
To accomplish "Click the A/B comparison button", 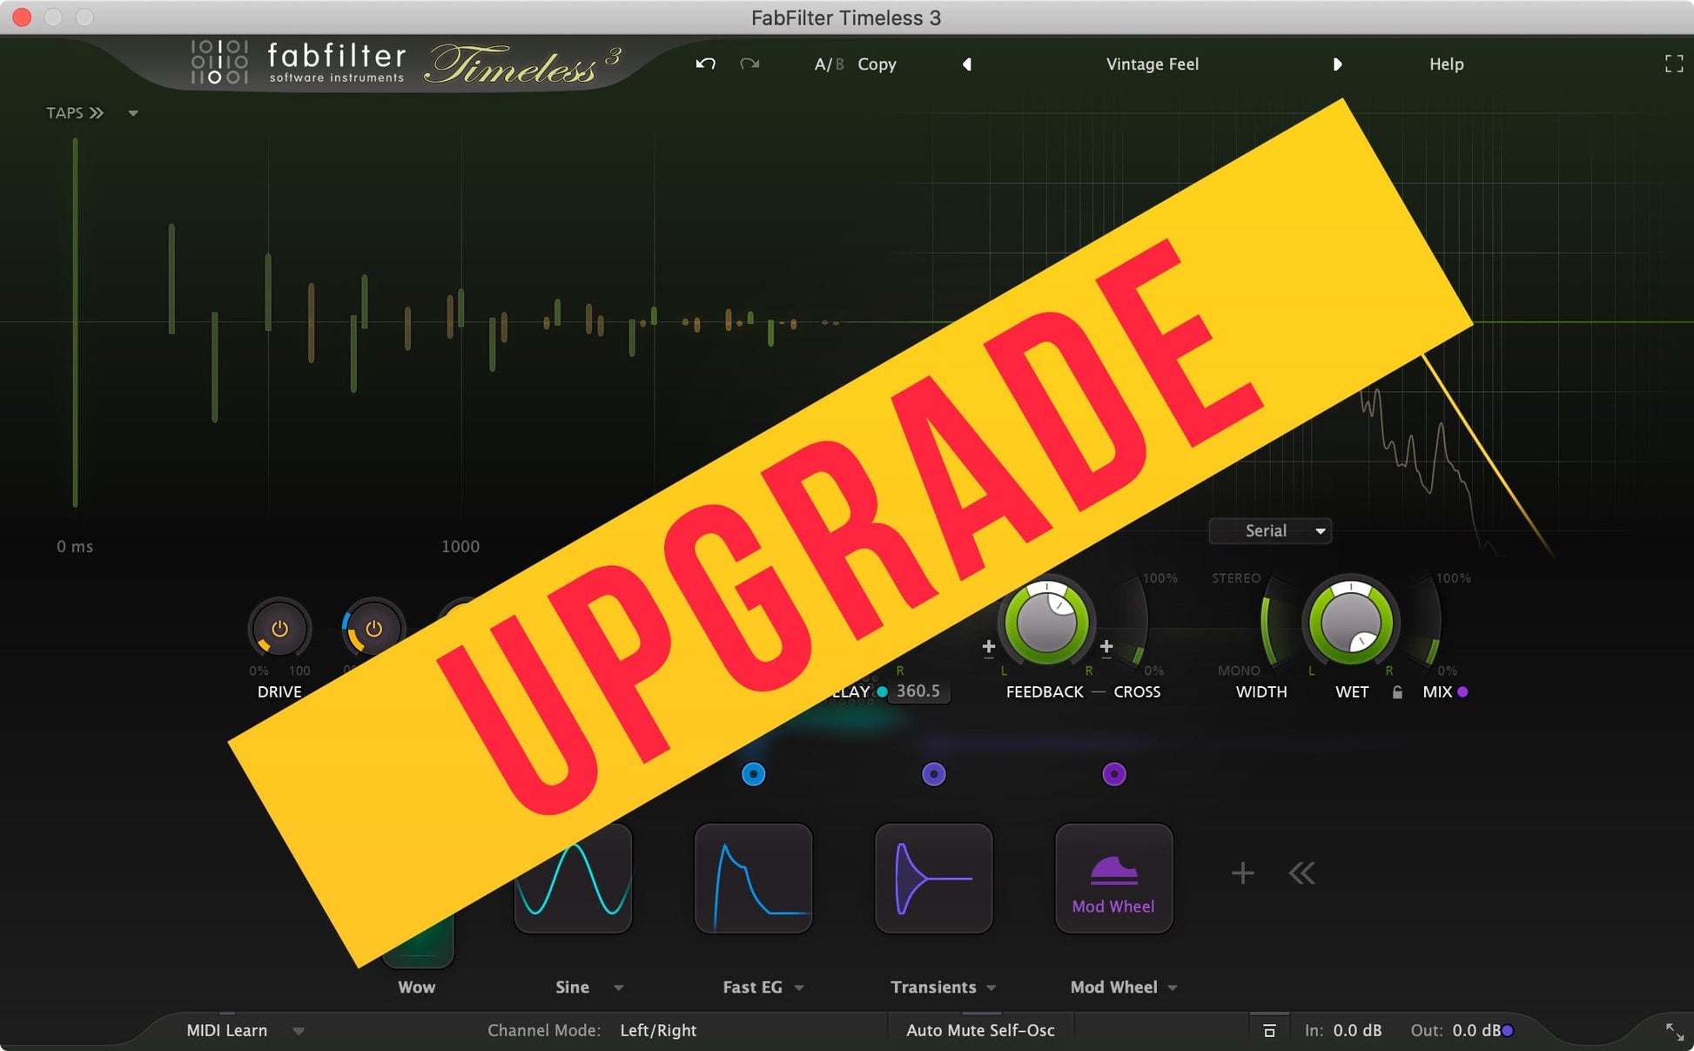I will pos(826,64).
